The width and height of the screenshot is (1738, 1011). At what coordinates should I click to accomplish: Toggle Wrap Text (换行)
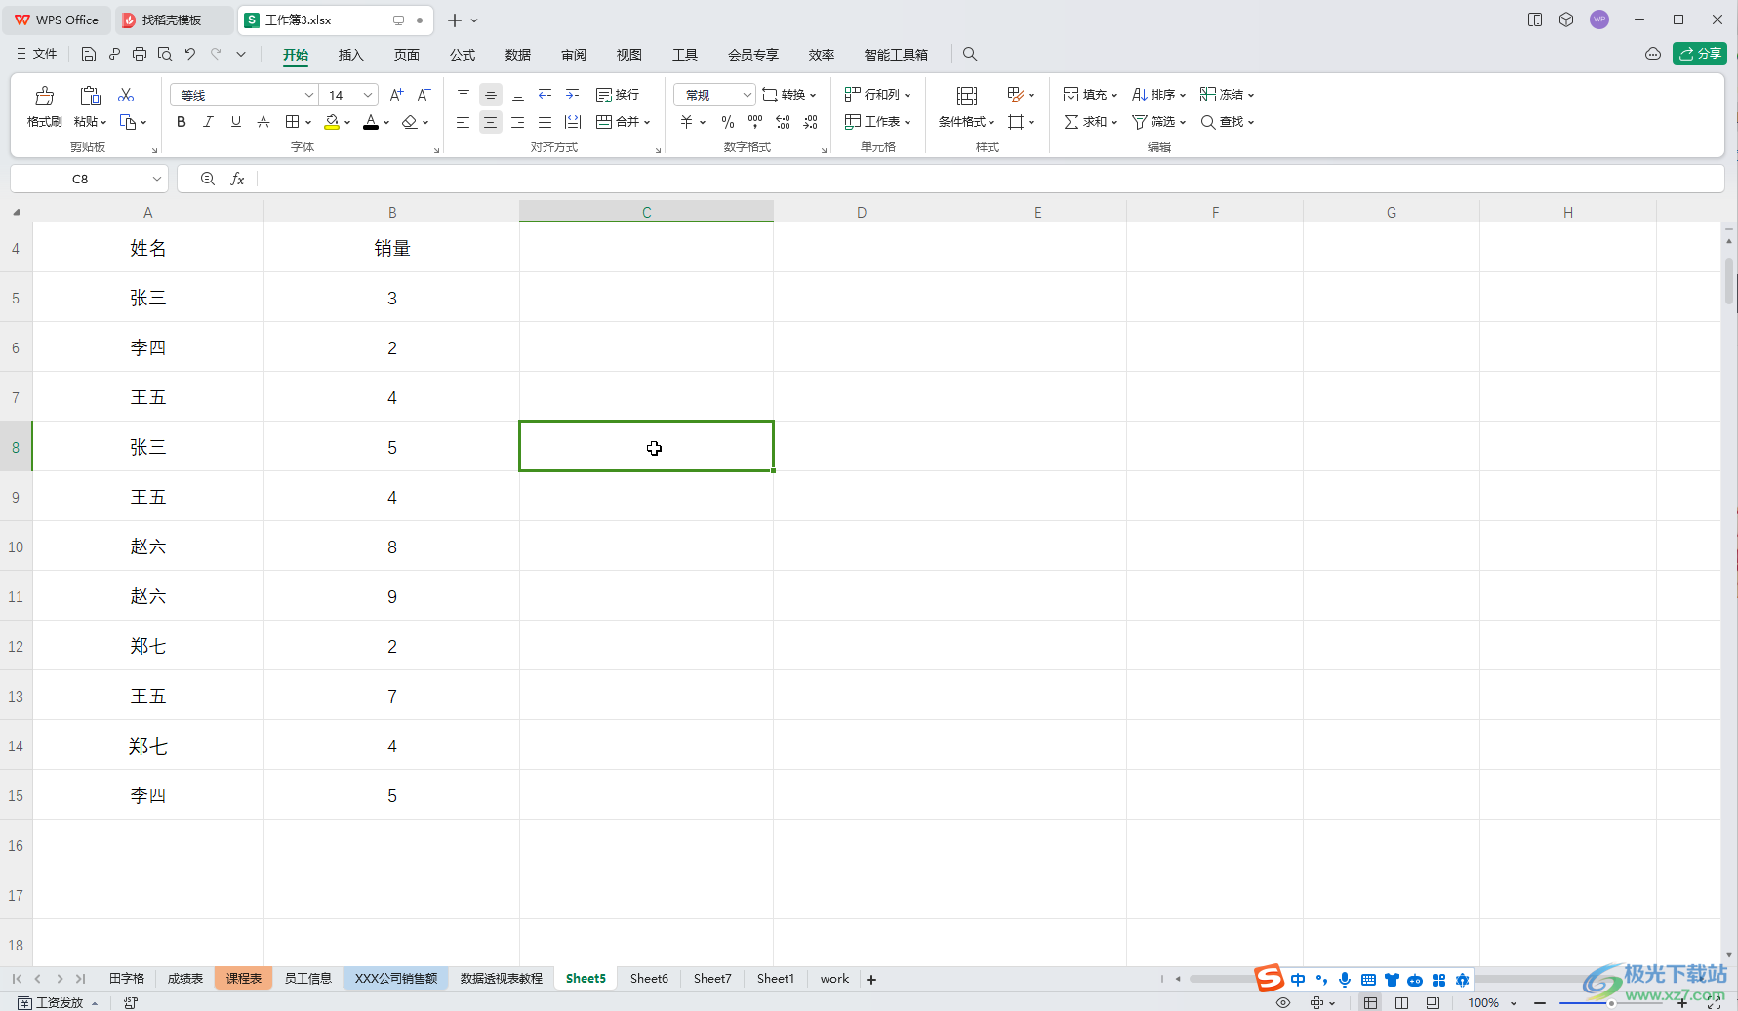coord(618,95)
